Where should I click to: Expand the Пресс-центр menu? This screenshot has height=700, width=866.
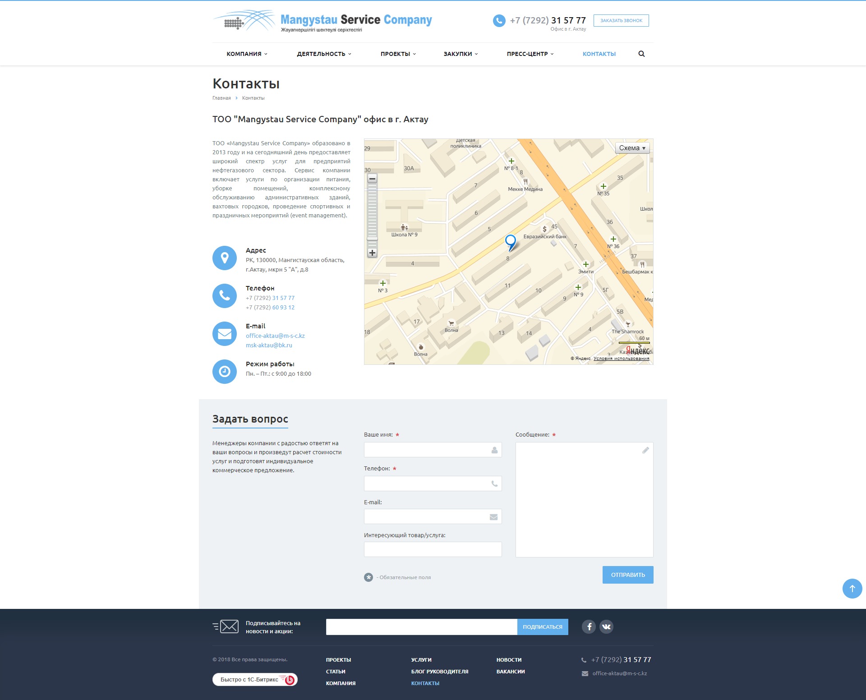(x=530, y=54)
